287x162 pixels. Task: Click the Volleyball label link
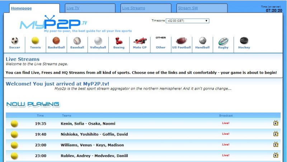pos(98,47)
